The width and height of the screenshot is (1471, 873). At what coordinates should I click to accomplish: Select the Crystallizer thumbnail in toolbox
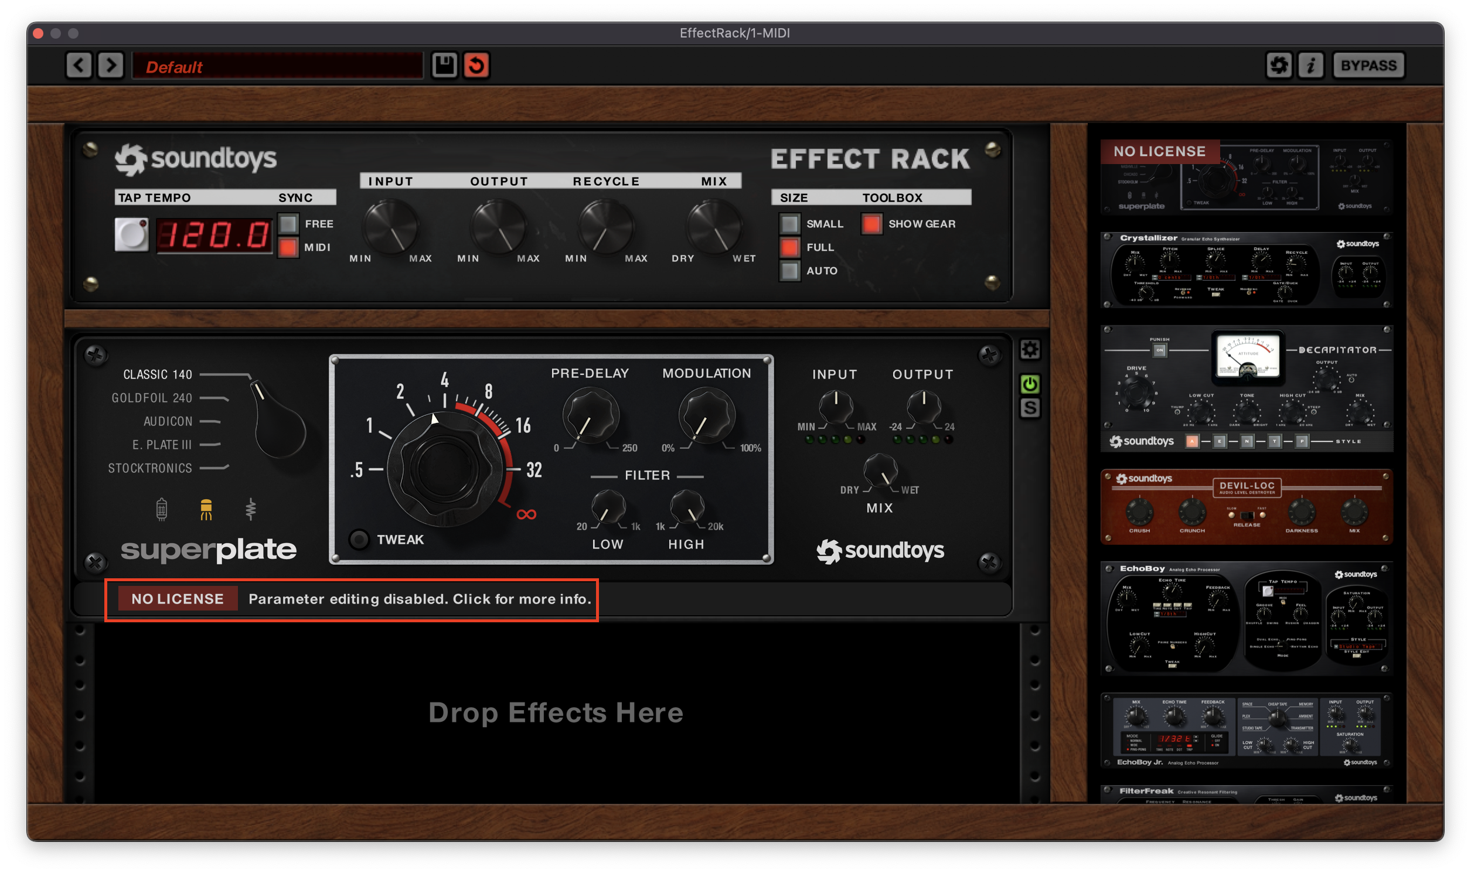(x=1246, y=270)
